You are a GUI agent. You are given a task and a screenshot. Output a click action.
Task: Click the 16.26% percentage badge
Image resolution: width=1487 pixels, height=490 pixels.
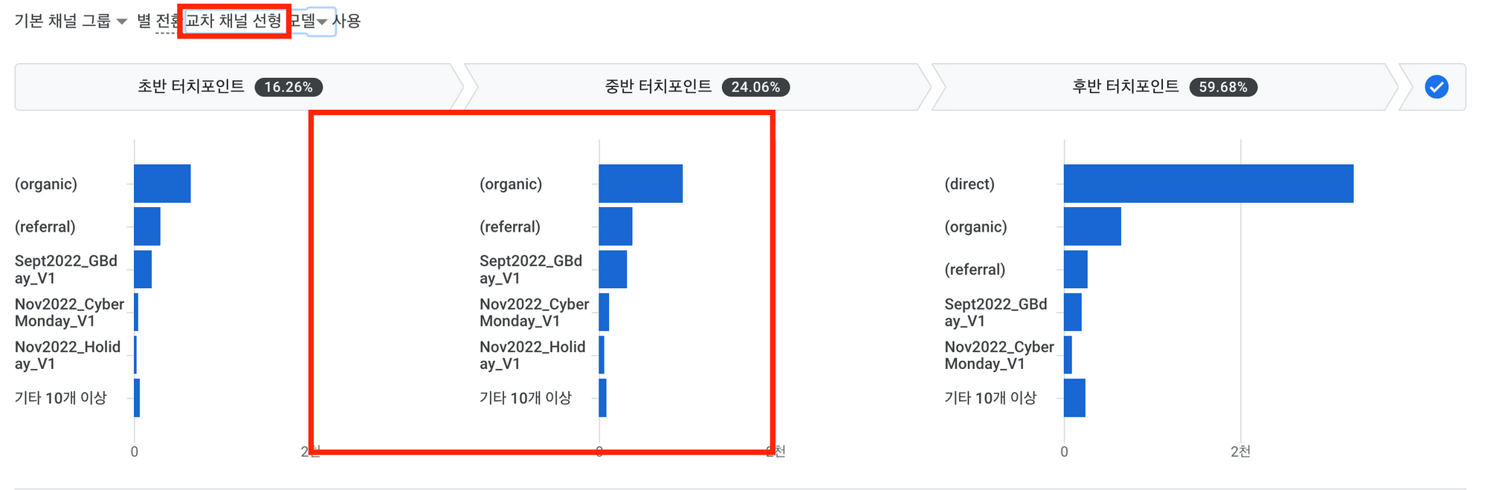coord(288,87)
